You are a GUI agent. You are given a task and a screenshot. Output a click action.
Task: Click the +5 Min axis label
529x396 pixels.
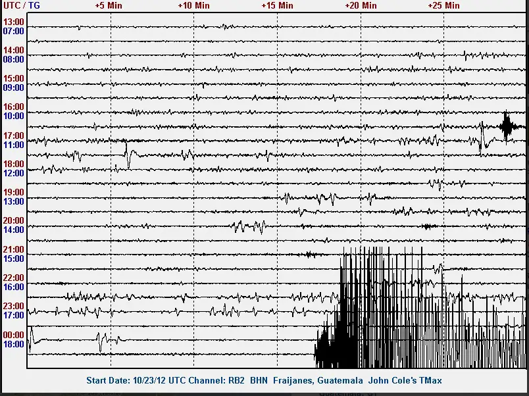[x=109, y=5]
